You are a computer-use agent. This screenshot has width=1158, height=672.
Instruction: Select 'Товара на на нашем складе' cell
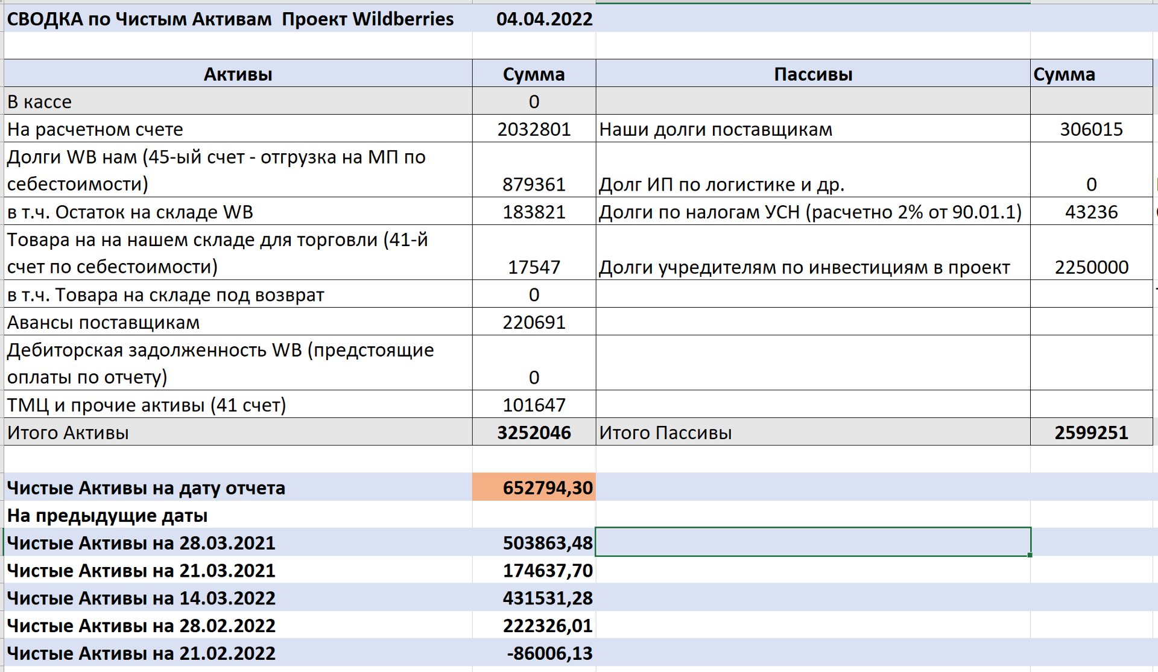(x=238, y=253)
